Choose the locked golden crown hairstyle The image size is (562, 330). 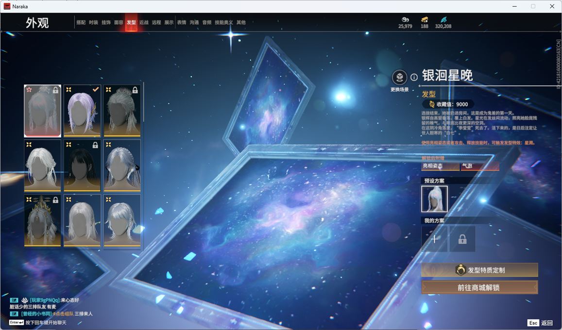pos(43,220)
